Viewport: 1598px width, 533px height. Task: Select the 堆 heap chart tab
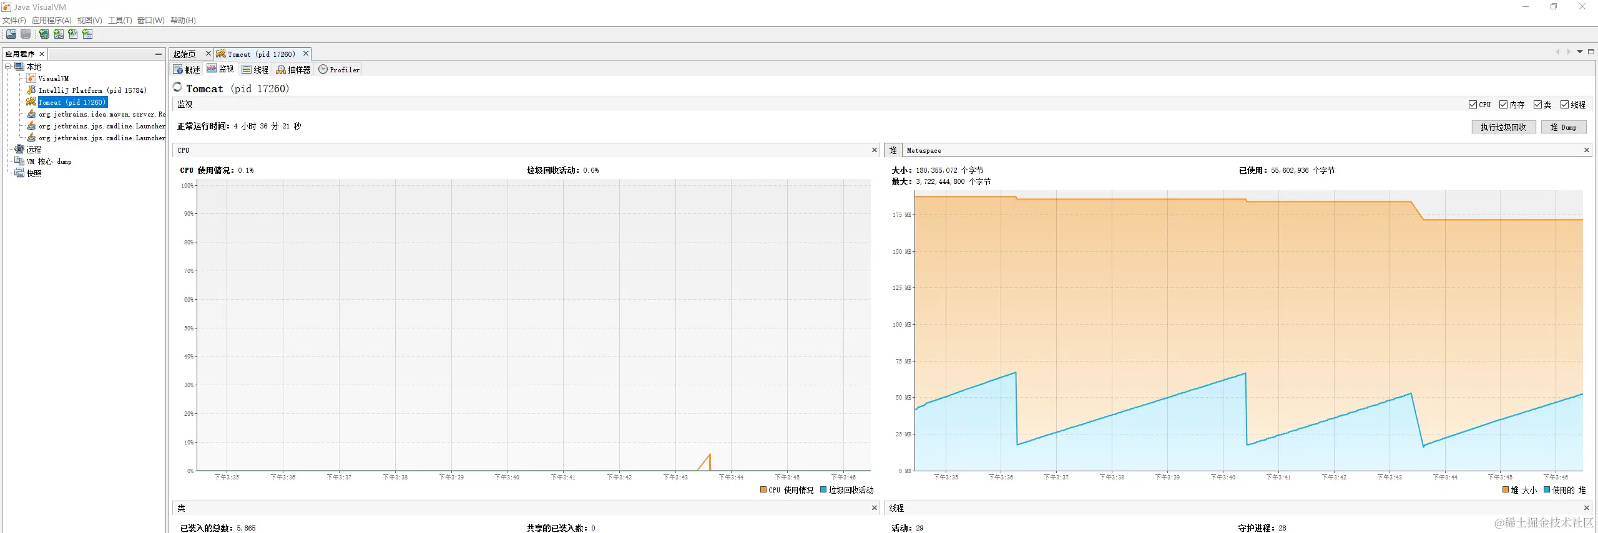893,150
